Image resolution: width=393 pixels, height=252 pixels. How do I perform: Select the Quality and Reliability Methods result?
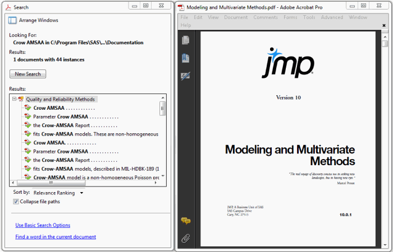coord(61,99)
